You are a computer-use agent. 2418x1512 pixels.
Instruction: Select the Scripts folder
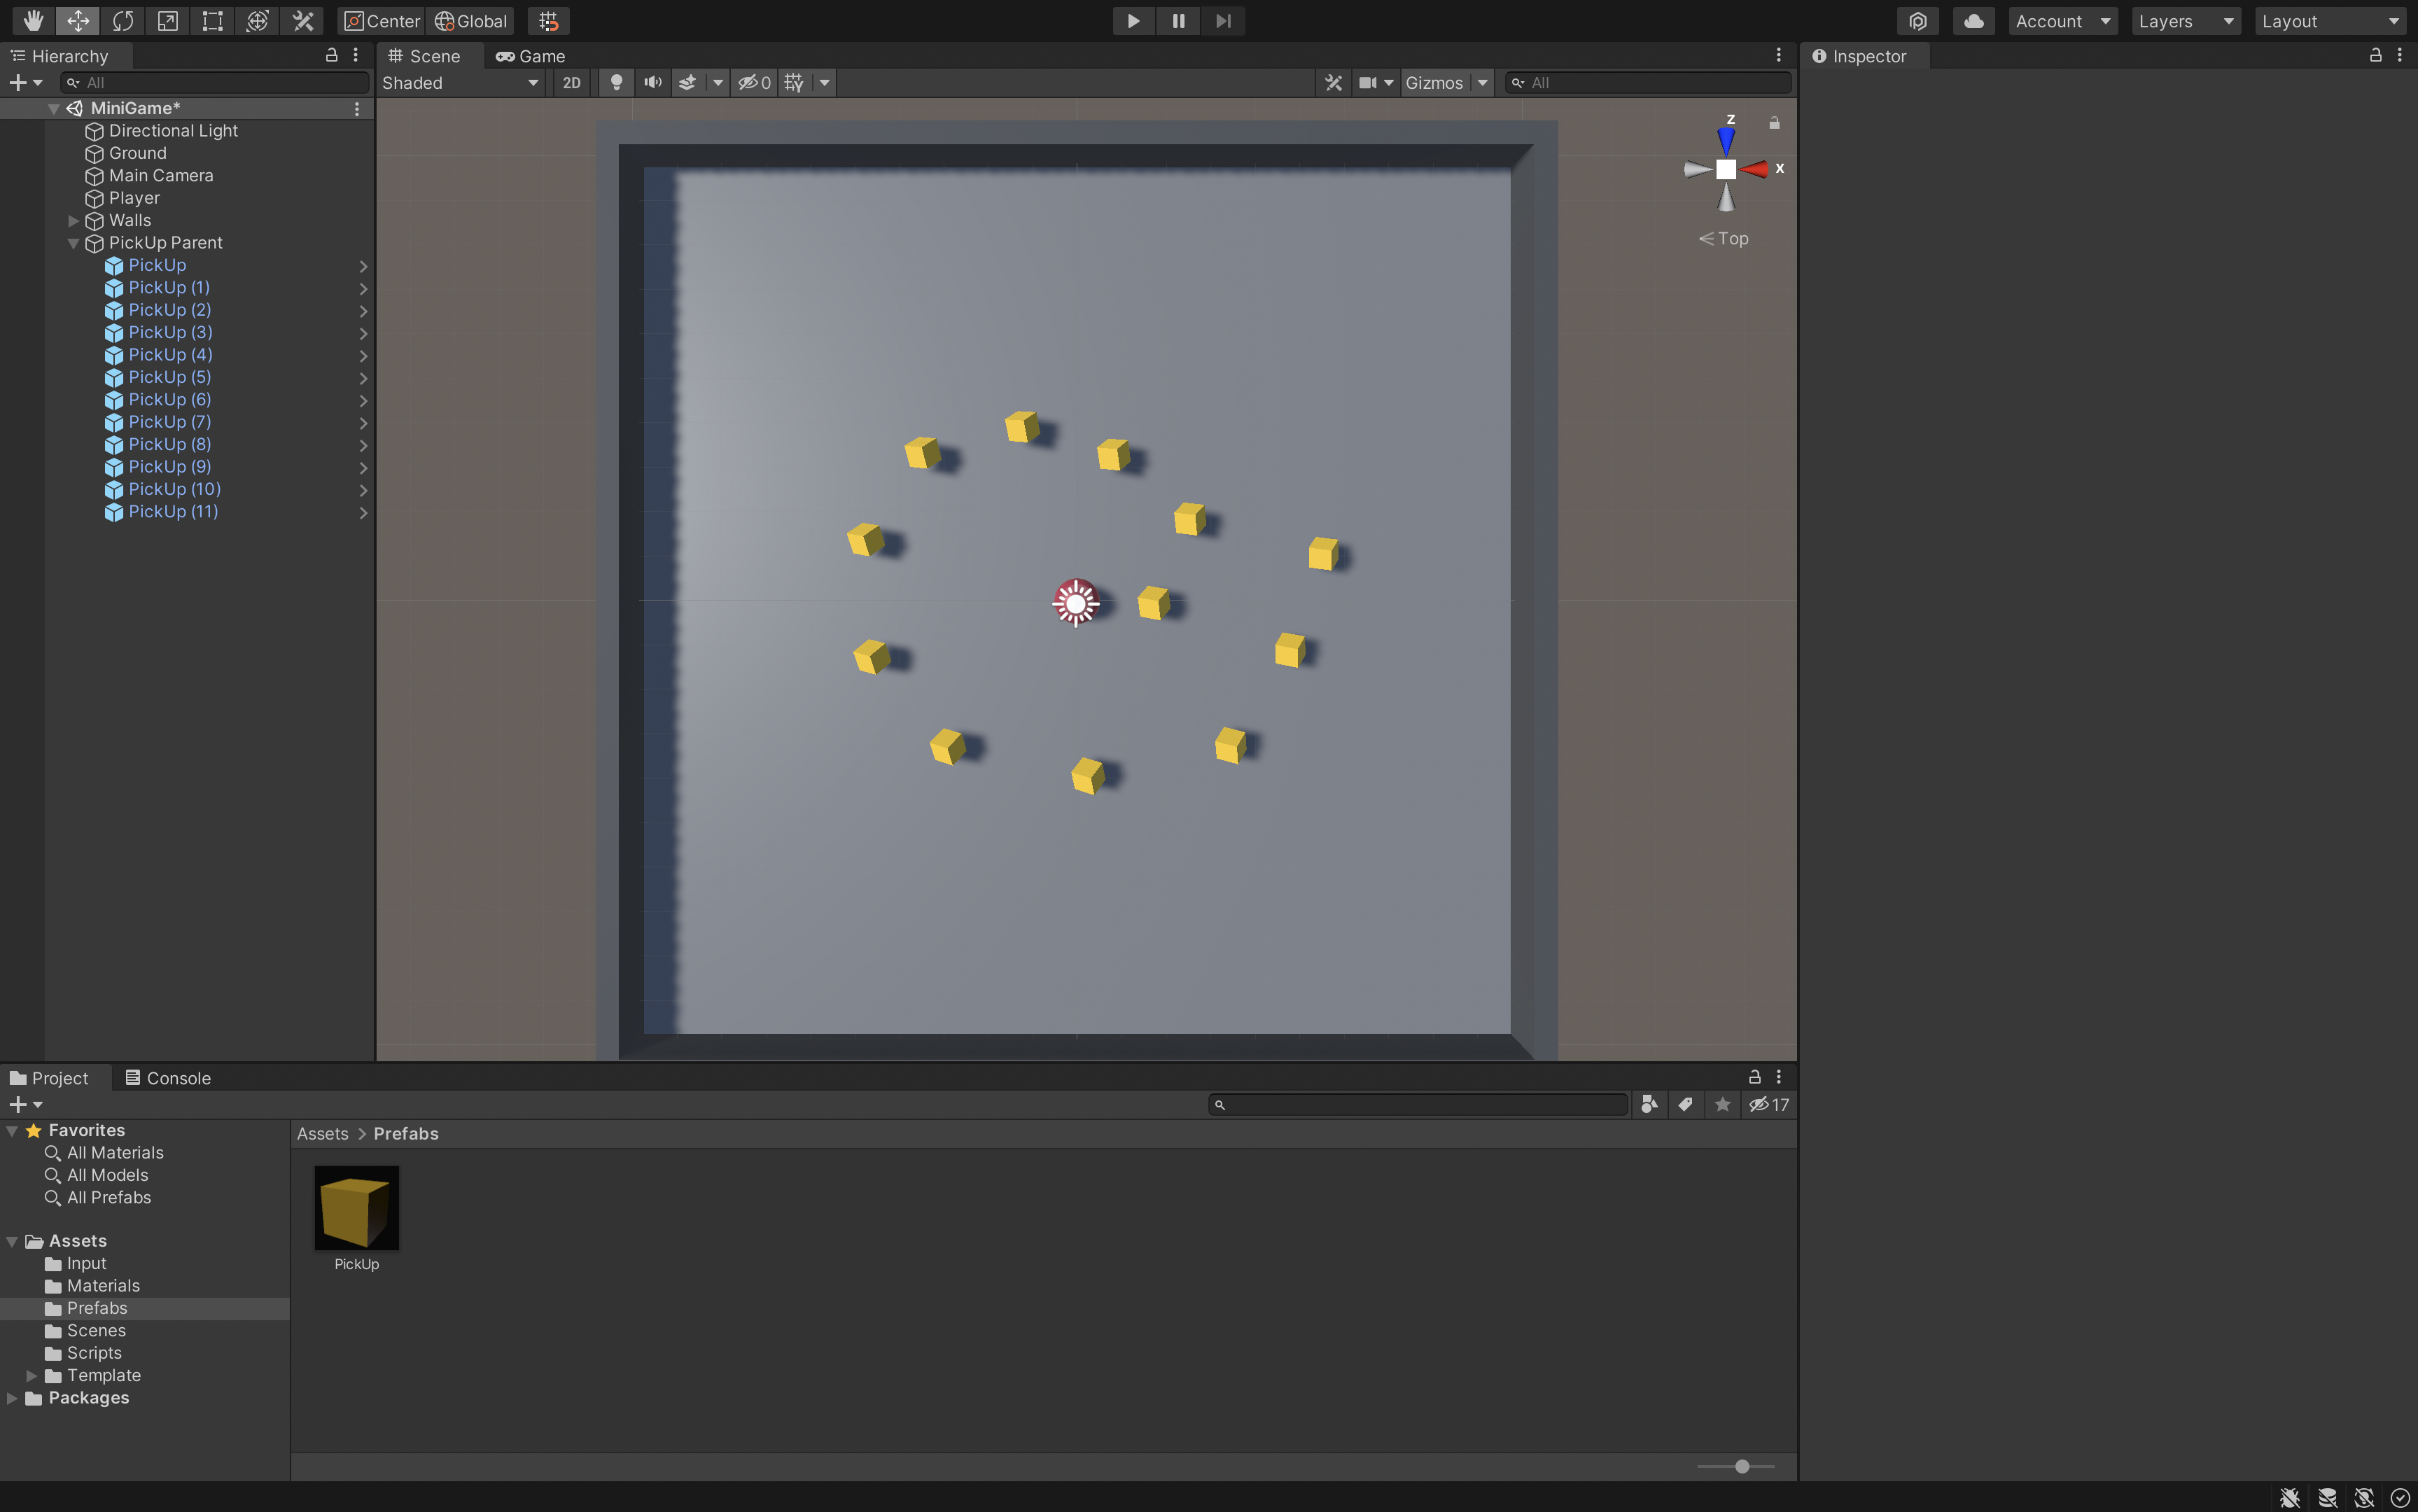pos(94,1353)
